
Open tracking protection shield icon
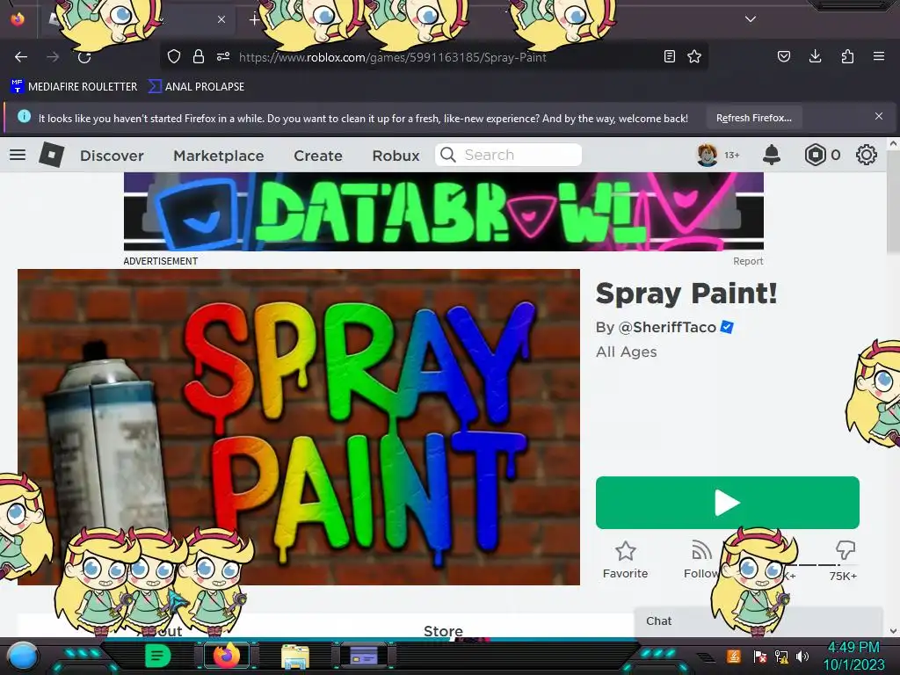point(174,56)
